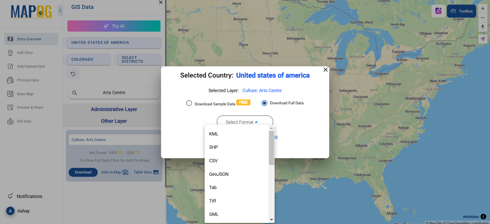Open the Toolbox button
Viewport: 490px width, 224px height.
462,11
